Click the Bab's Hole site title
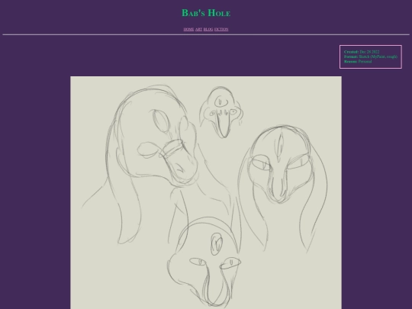Screen dimensions: 412x309 click(x=206, y=13)
